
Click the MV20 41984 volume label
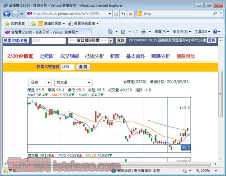coord(99,155)
